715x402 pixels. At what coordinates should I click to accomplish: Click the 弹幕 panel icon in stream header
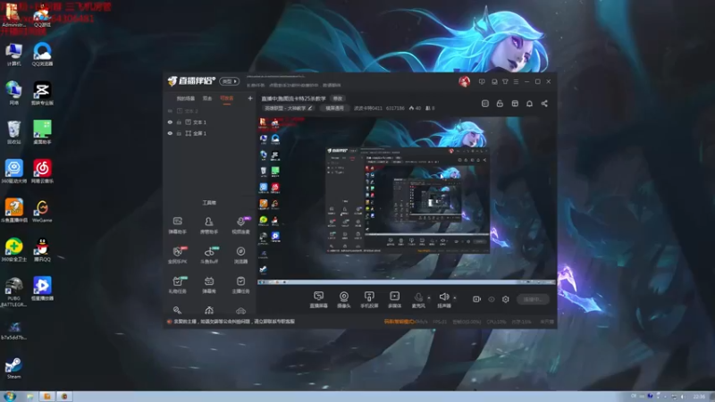(485, 104)
